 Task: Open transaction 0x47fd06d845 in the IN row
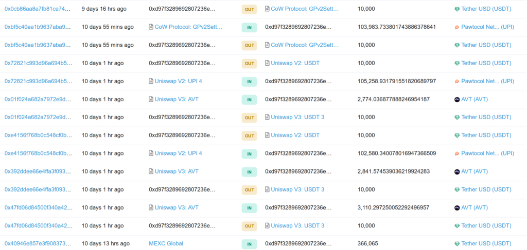38,208
